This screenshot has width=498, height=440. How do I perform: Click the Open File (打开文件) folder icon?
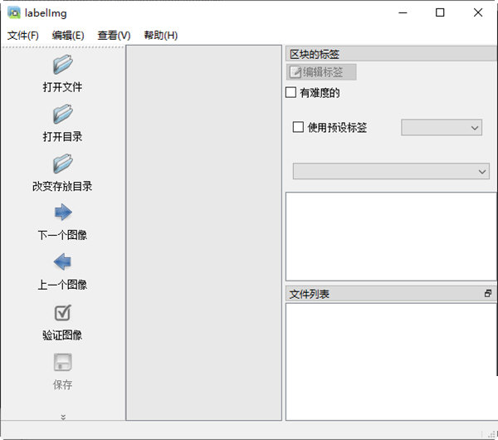pos(62,65)
